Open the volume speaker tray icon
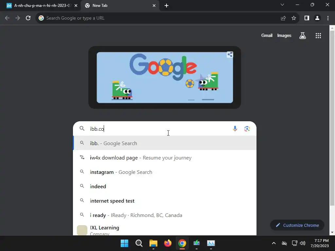Viewport: 335px width, 251px height. click(303, 243)
